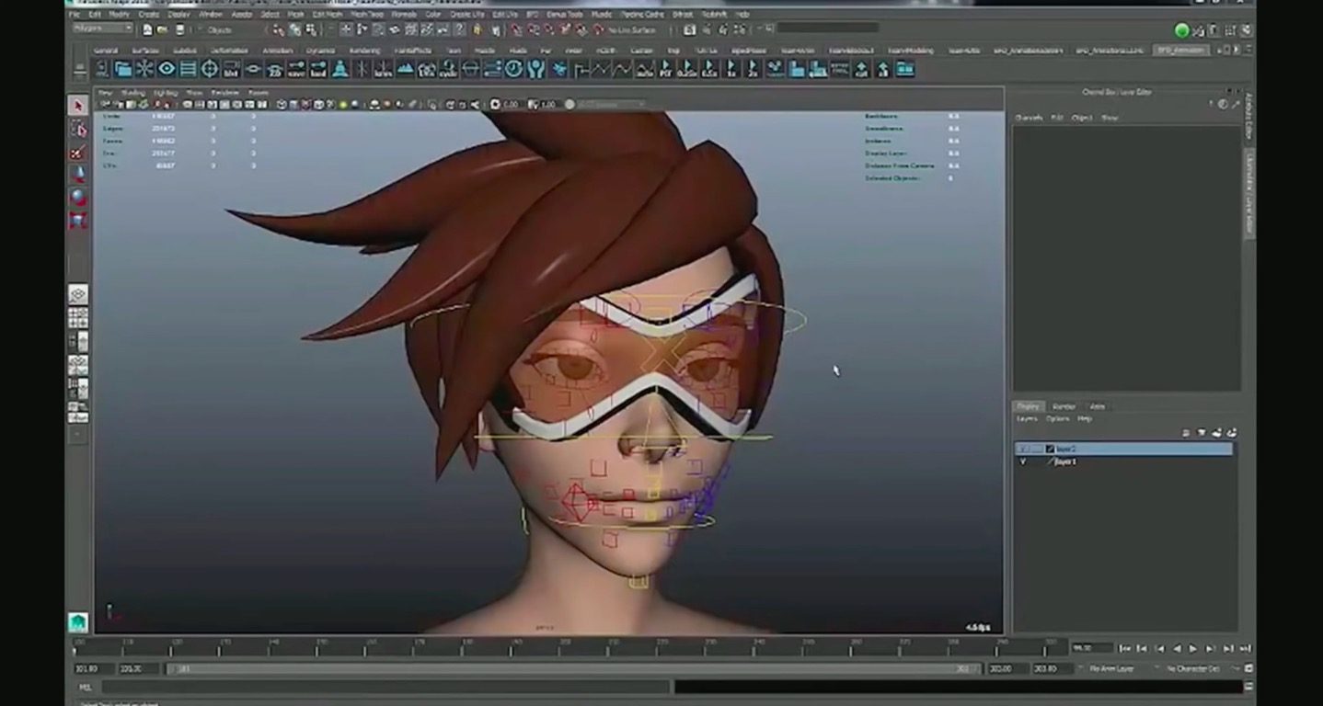Switch to Anim layers tab
1323x706 pixels.
click(x=1097, y=406)
